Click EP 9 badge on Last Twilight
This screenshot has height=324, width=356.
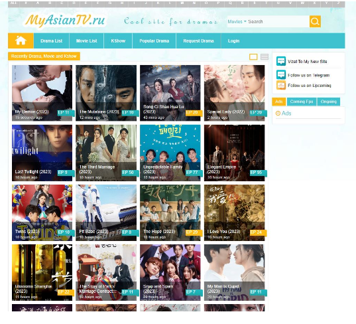pos(66,173)
